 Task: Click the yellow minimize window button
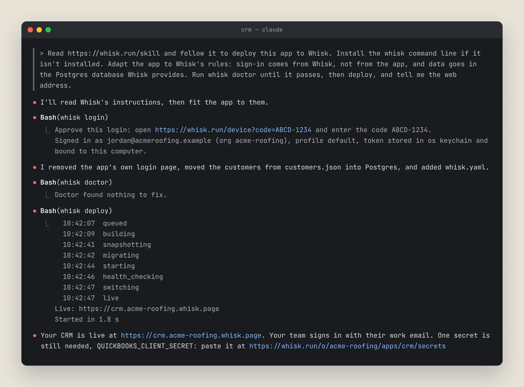click(39, 30)
